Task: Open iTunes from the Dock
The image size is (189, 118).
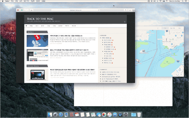Action: point(110,114)
